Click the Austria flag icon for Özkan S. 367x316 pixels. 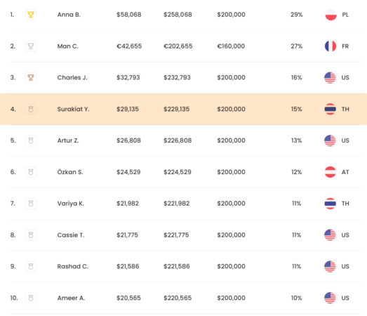click(x=331, y=172)
